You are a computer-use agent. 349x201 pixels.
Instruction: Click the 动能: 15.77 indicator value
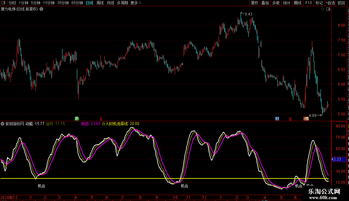[35, 124]
